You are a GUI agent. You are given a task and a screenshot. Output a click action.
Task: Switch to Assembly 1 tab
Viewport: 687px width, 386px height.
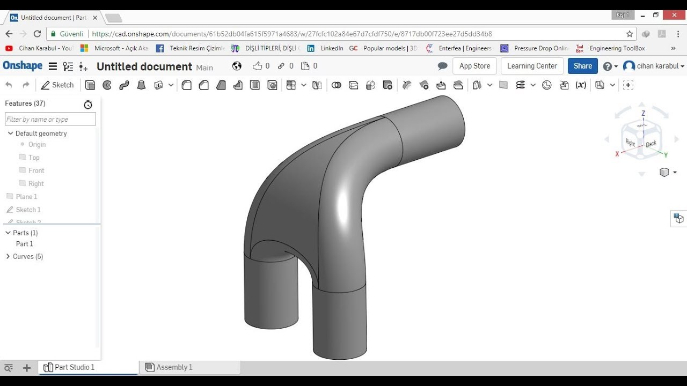[x=190, y=367]
